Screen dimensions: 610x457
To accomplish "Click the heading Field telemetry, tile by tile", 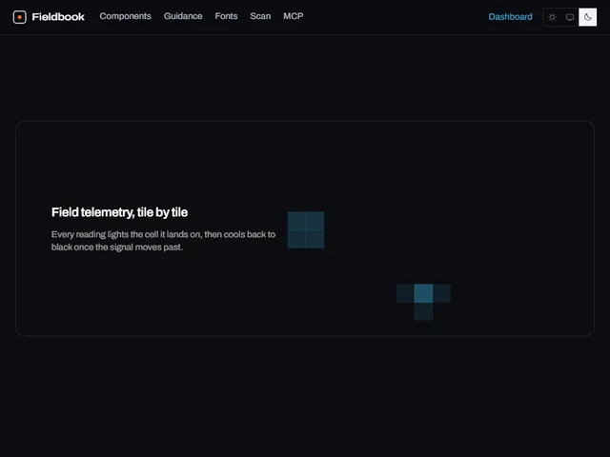I will pos(119,212).
